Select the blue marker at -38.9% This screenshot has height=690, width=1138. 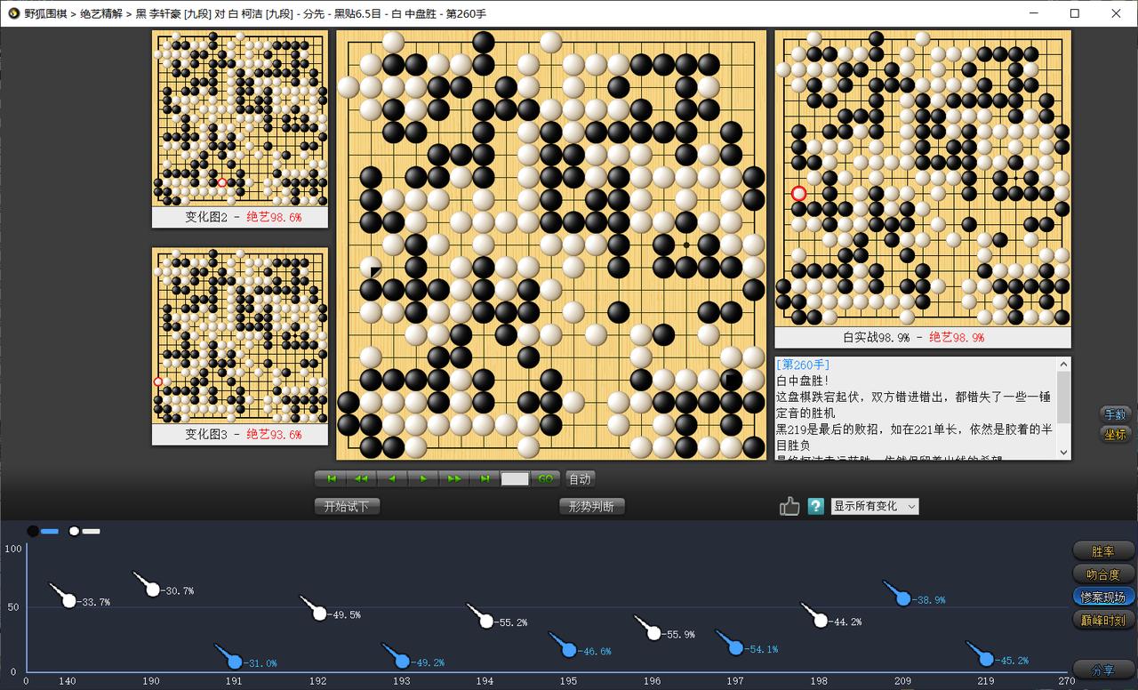coord(903,598)
